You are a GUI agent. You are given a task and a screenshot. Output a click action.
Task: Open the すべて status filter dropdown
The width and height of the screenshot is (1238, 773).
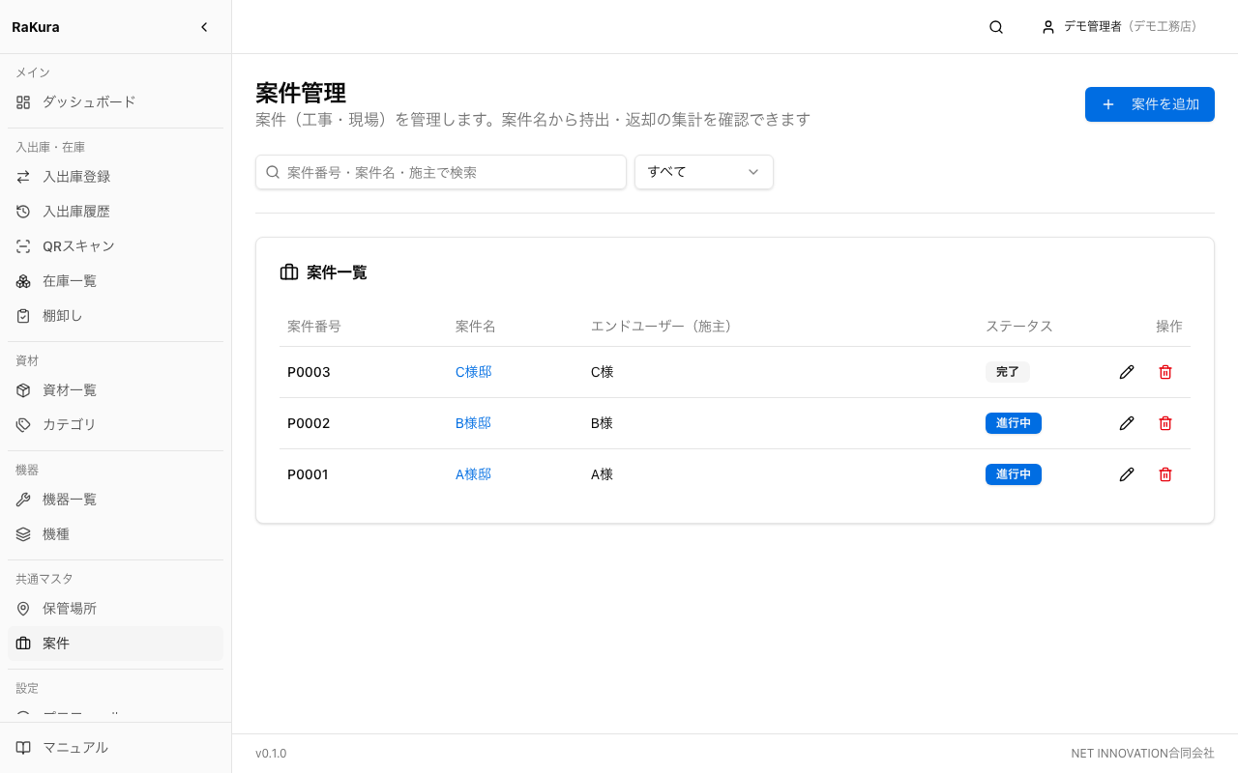704,172
